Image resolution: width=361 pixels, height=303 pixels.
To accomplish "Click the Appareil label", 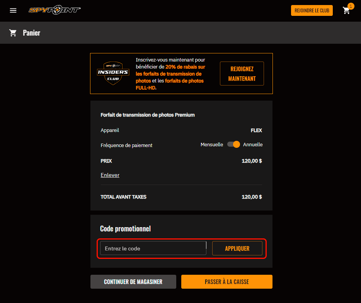I will [110, 130].
